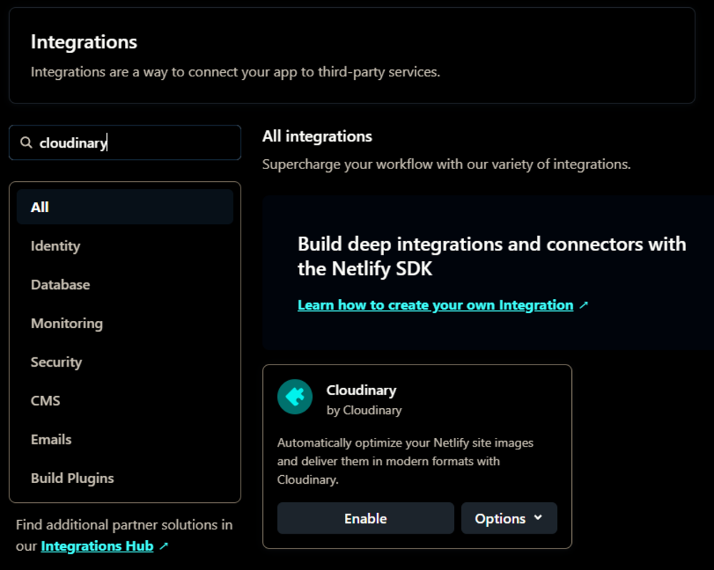Switch to the Security category

tap(56, 362)
